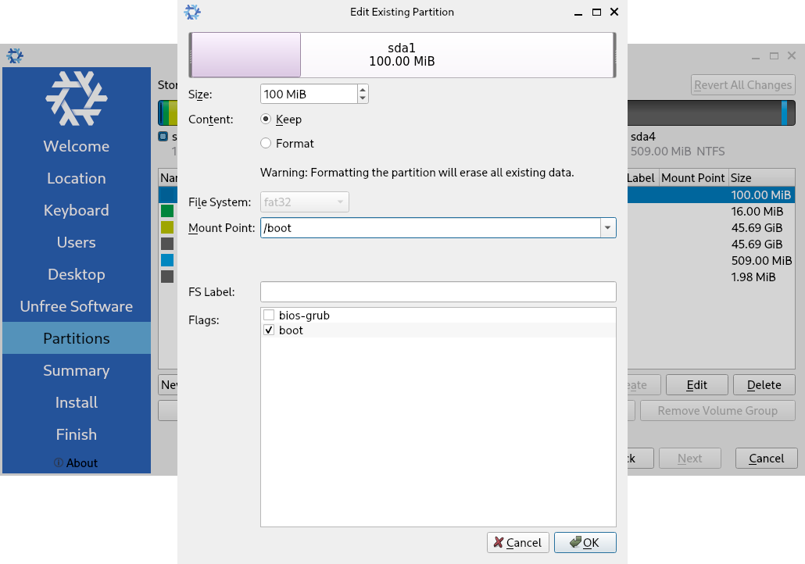This screenshot has height=564, width=805.
Task: Open the File System fat32 dropdown
Action: point(305,202)
